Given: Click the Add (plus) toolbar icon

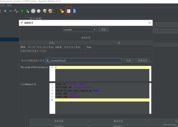Looking at the screenshot, I should pos(5,11).
